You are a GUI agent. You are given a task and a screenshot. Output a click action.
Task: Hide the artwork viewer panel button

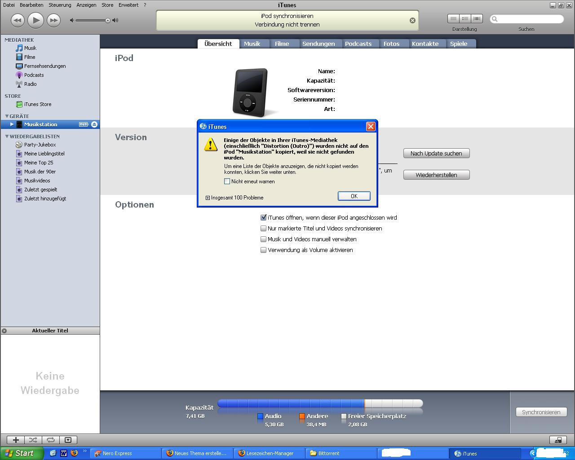point(68,440)
